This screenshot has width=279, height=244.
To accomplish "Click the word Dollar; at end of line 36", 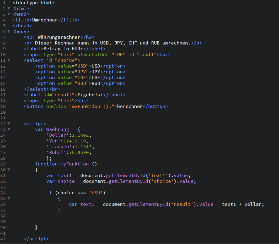I will [x=254, y=204].
